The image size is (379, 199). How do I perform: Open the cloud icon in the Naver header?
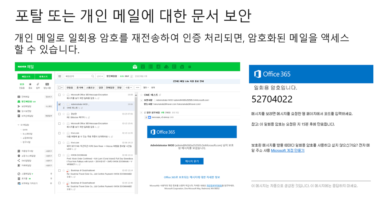166,67
